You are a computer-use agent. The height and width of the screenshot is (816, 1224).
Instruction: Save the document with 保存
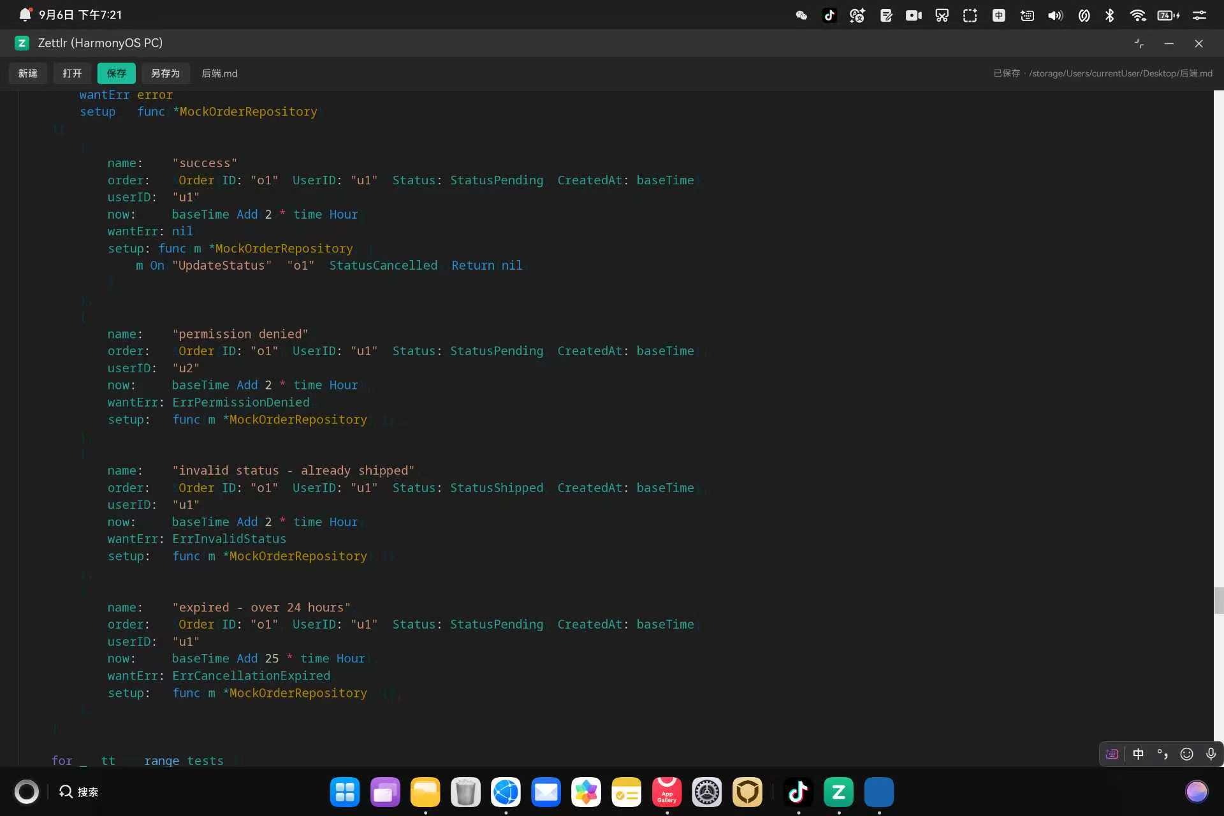[116, 73]
